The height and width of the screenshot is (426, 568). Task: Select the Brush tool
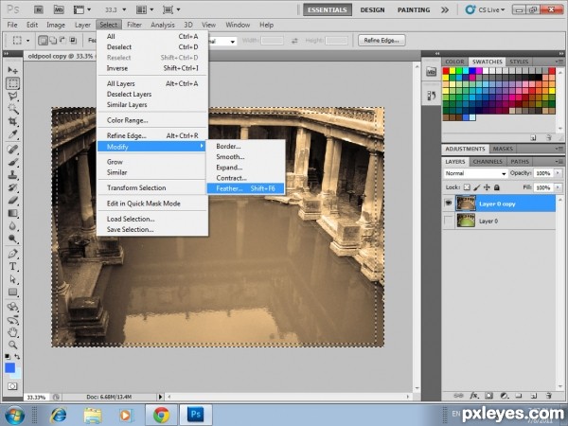[13, 162]
